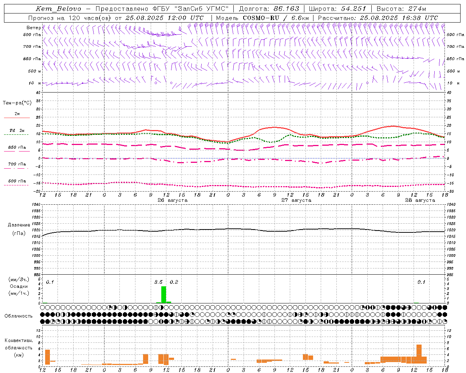Select the 'Td 2м' dew point legend entry
Image resolution: width=466 pixels, height=373 pixels.
click(17, 130)
